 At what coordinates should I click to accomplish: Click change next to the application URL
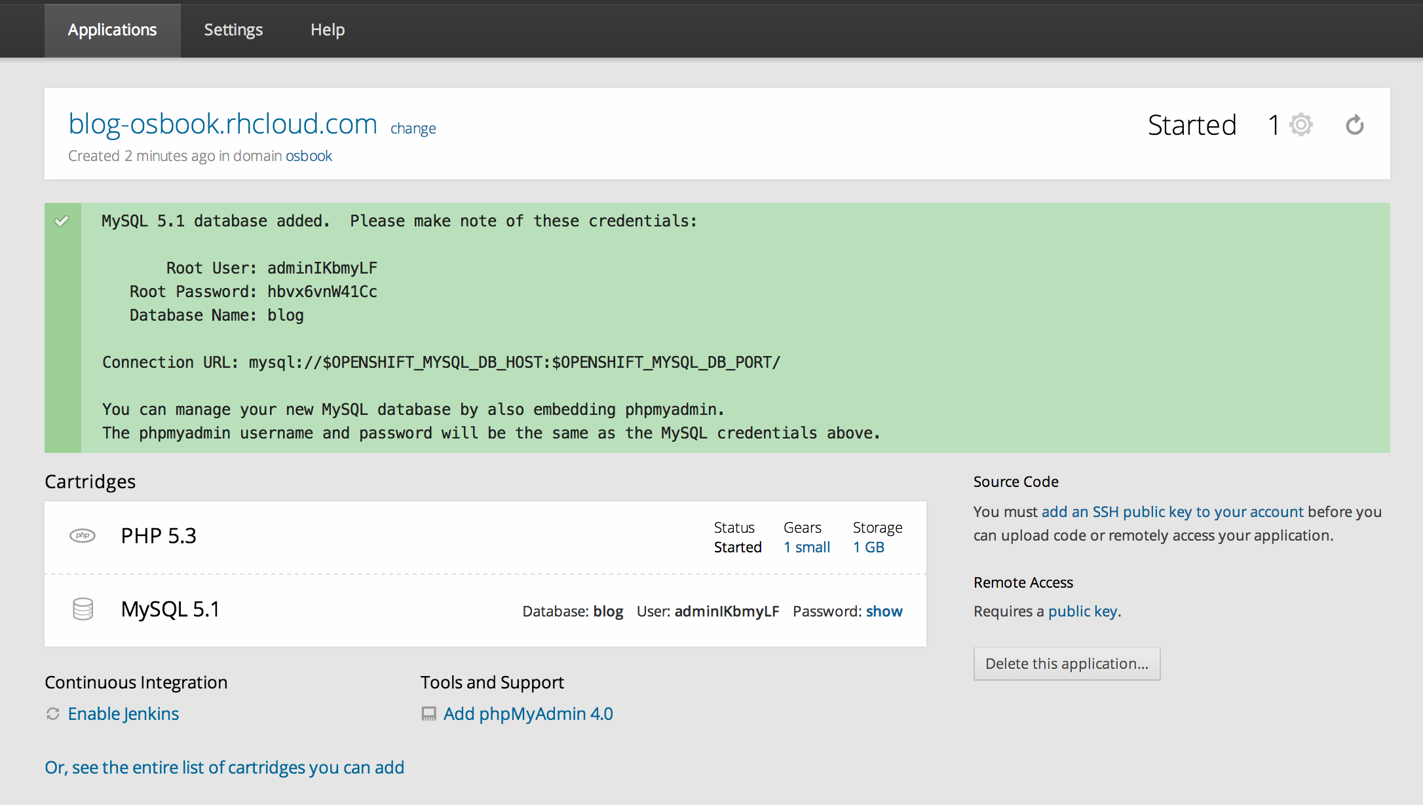pyautogui.click(x=413, y=128)
